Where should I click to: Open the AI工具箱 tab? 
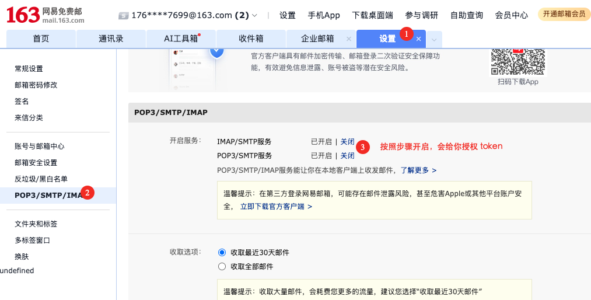181,39
